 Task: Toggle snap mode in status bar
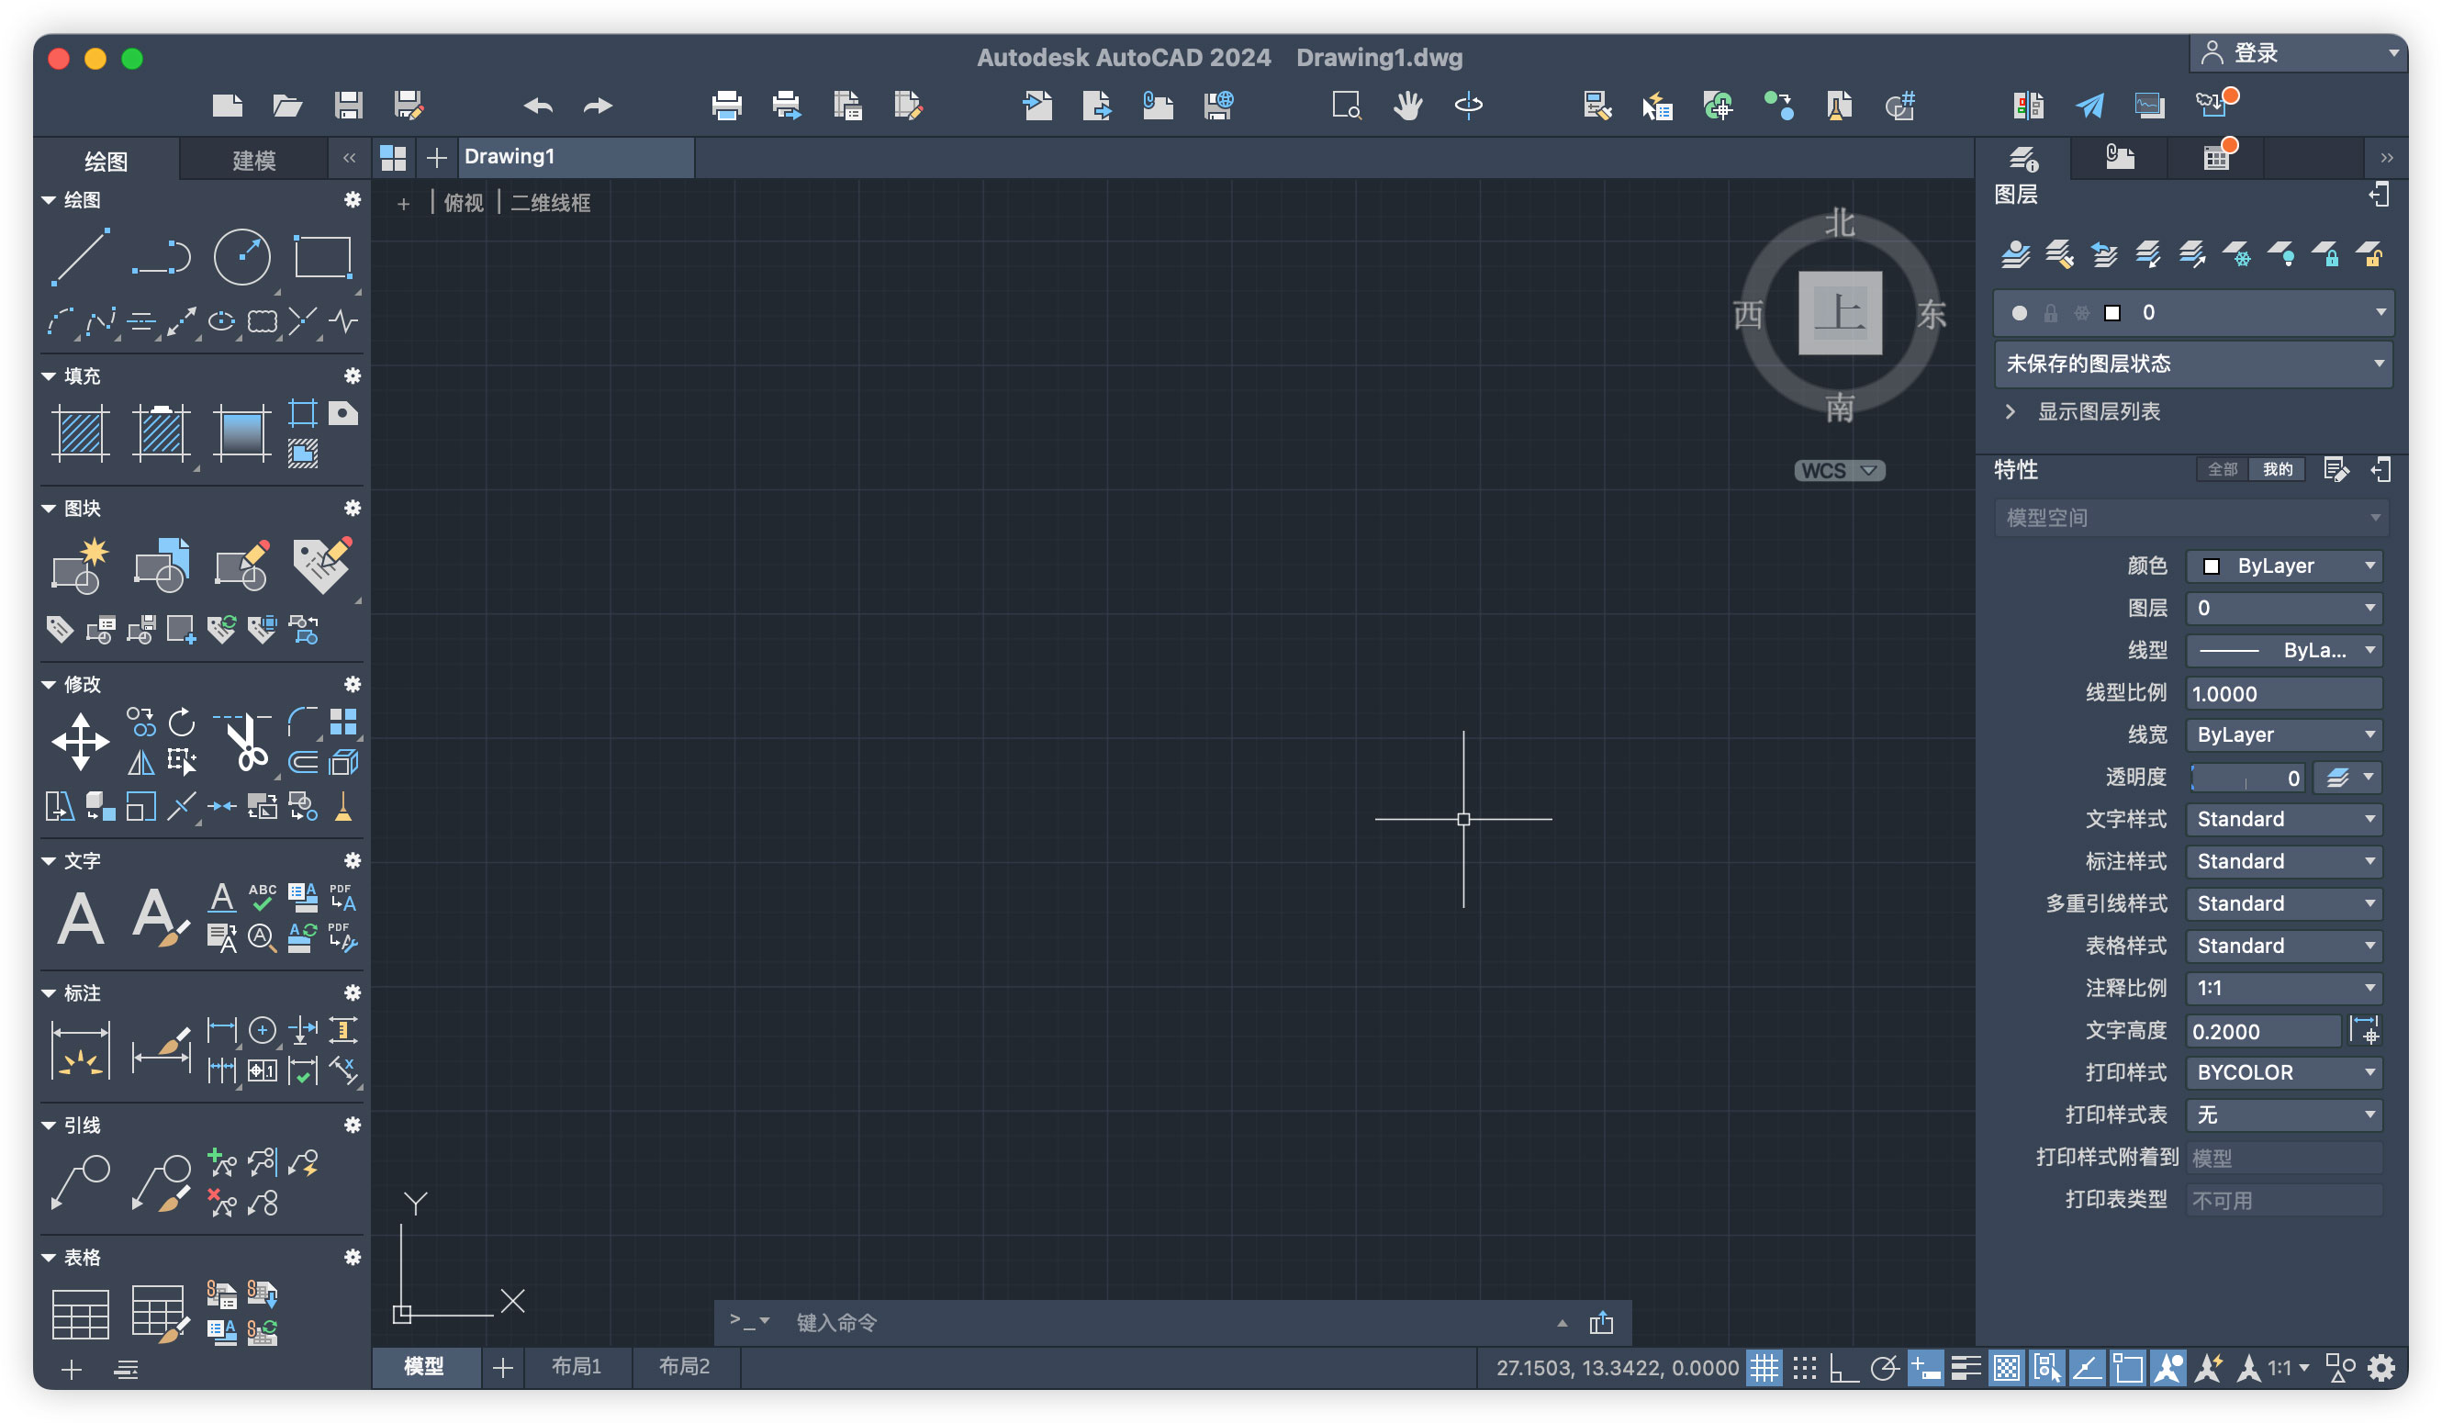click(x=1804, y=1368)
